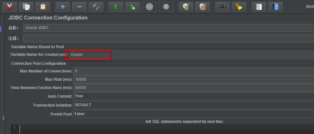Clear all results with double broom icon

[202, 7]
